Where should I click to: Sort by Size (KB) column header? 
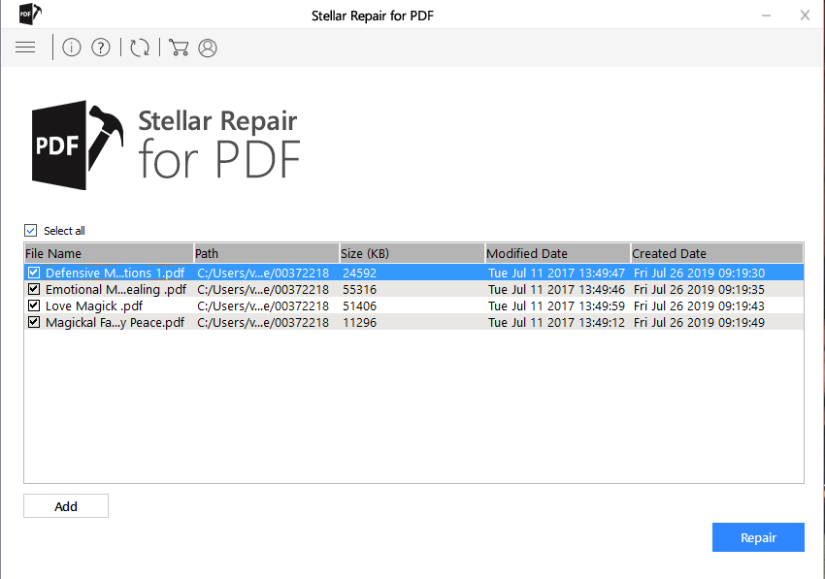click(x=412, y=254)
